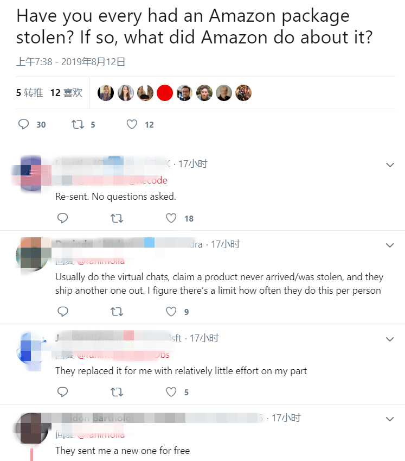The width and height of the screenshot is (405, 461).
Task: Open dropdown chevron on first reply
Action: coord(390,165)
